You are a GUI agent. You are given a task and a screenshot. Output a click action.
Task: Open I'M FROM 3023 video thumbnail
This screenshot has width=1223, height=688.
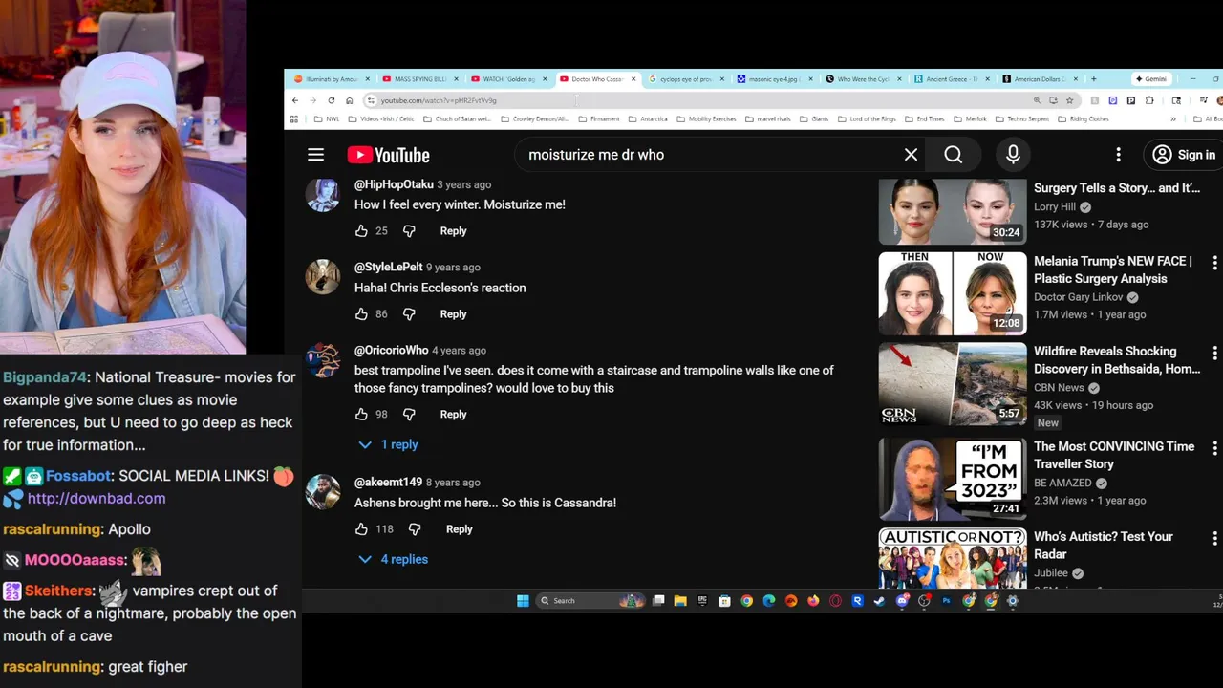tap(953, 479)
